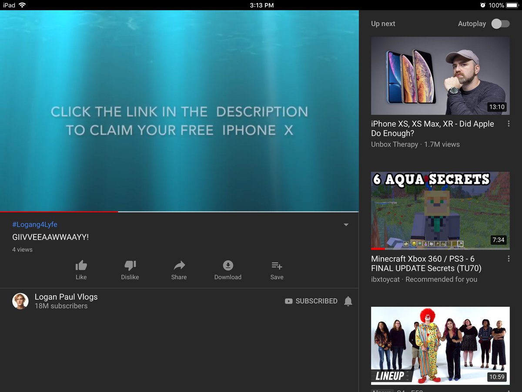Expand the video description with the arrow
522x392 pixels.
pyautogui.click(x=346, y=225)
